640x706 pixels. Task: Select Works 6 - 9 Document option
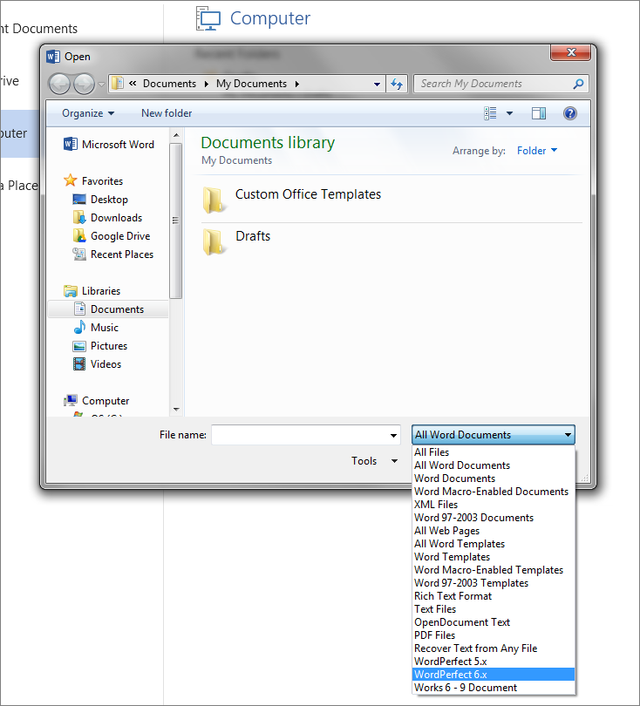(x=494, y=688)
